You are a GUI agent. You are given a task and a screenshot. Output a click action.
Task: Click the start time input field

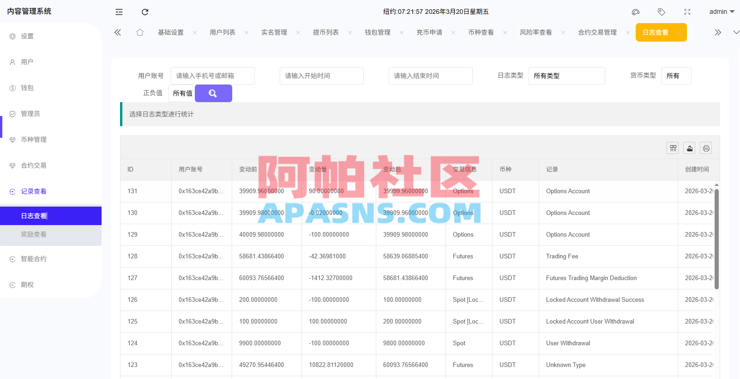click(x=322, y=76)
